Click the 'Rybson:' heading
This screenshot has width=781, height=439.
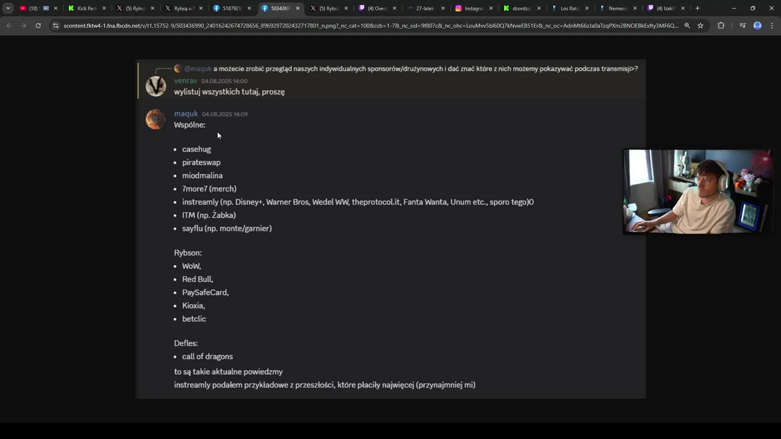tap(188, 253)
